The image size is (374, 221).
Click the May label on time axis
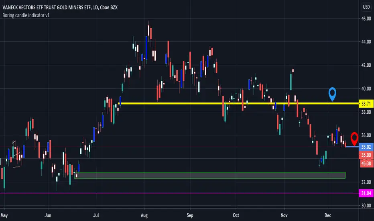click(4, 215)
